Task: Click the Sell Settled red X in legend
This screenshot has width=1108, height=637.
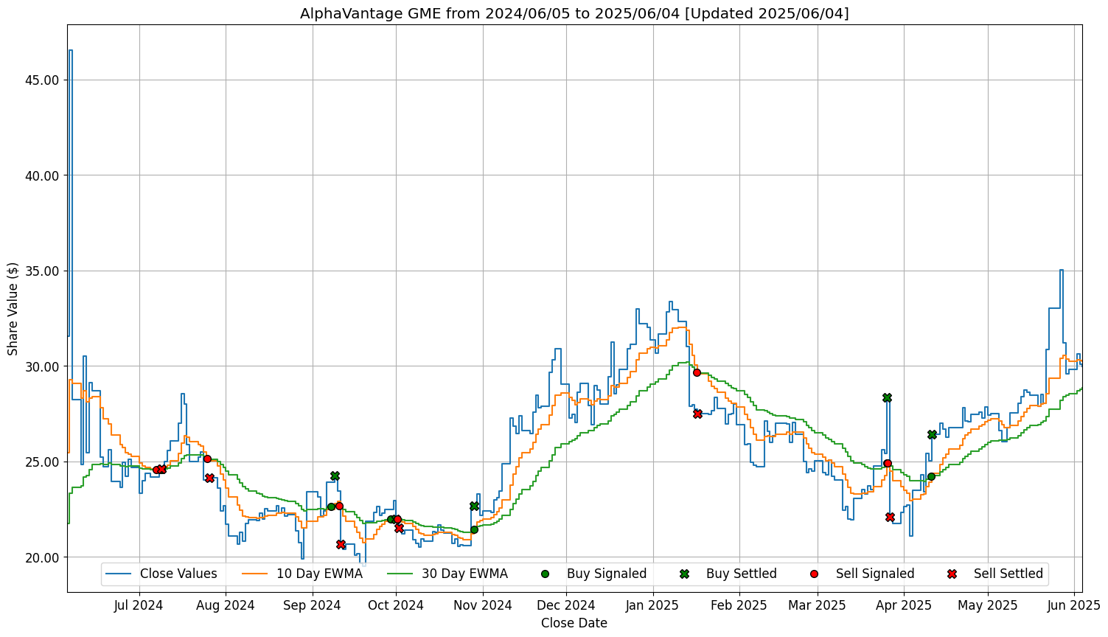Action: coord(952,574)
